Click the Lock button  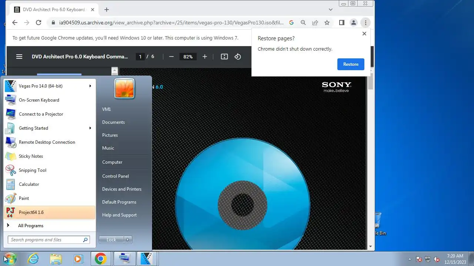111,240
